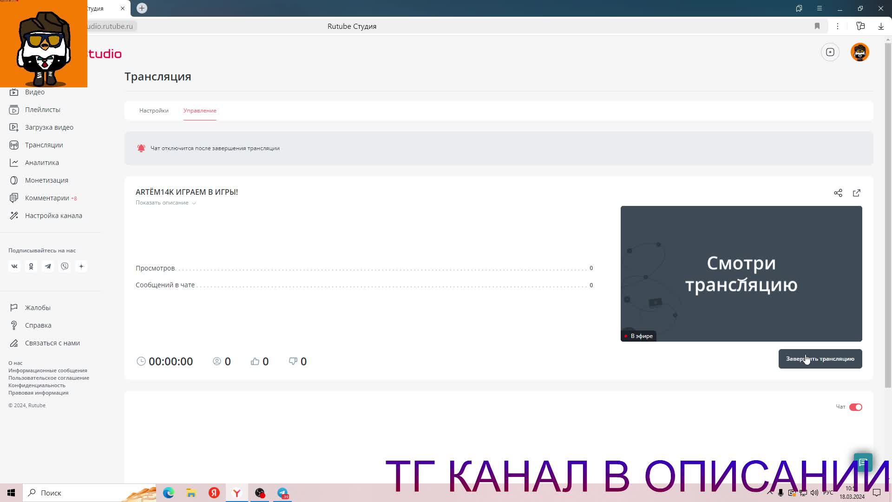892x502 pixels.
Task: Open Microsoft Edge from taskbar
Action: pos(168,493)
